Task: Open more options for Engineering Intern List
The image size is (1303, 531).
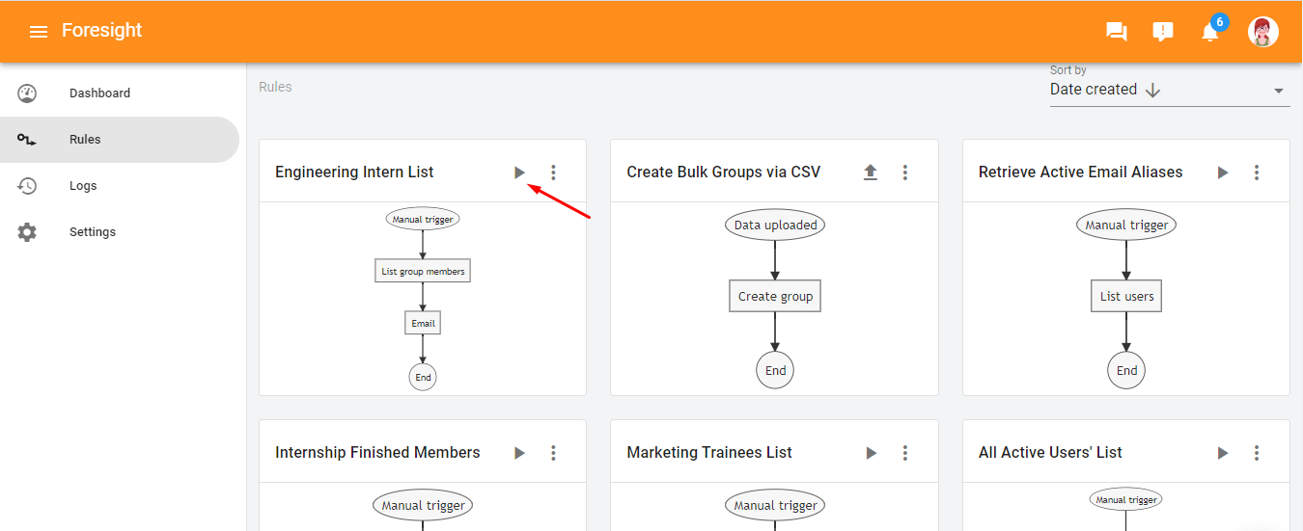Action: click(x=553, y=173)
